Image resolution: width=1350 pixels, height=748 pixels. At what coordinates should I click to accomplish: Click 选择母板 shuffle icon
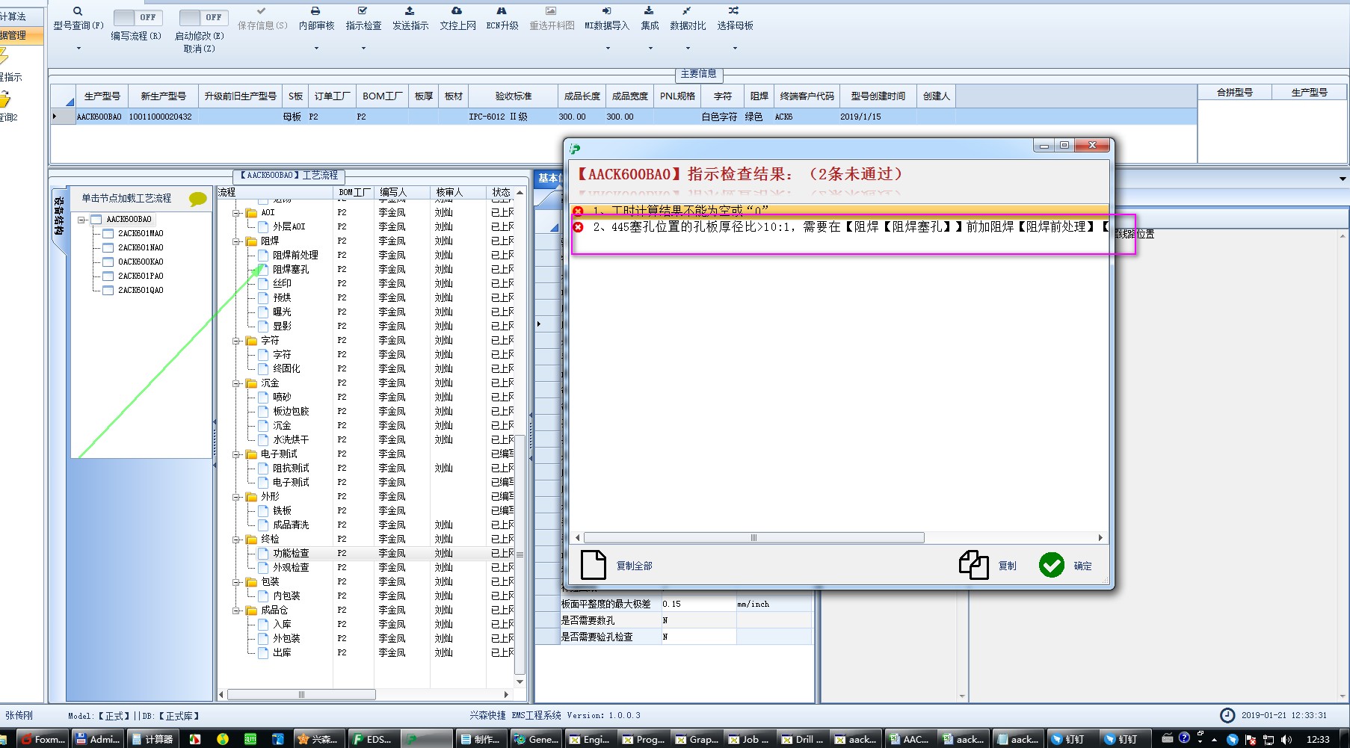[734, 11]
